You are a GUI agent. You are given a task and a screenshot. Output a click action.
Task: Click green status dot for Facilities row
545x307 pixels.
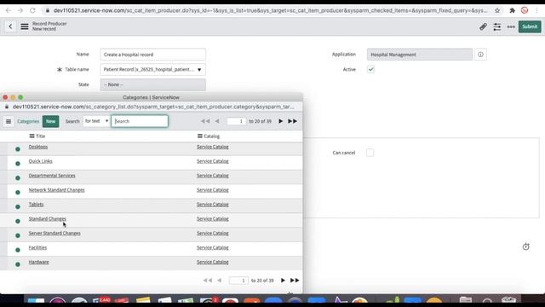pos(18,250)
